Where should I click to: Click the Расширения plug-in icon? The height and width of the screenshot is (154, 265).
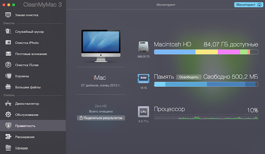[x=8, y=137]
